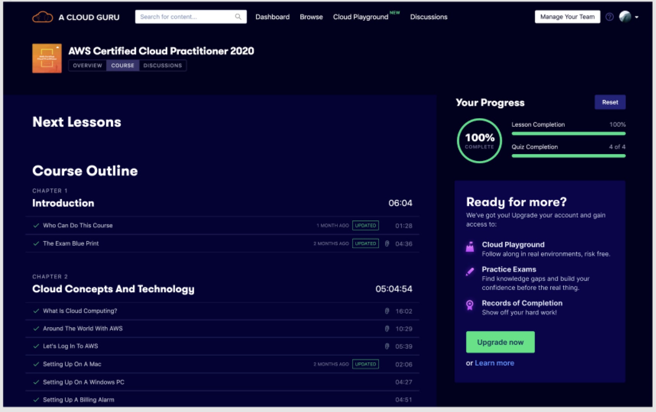Open the help question mark icon
This screenshot has height=412, width=656.
610,17
